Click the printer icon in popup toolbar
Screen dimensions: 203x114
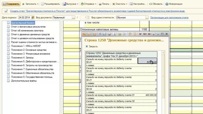point(109,34)
